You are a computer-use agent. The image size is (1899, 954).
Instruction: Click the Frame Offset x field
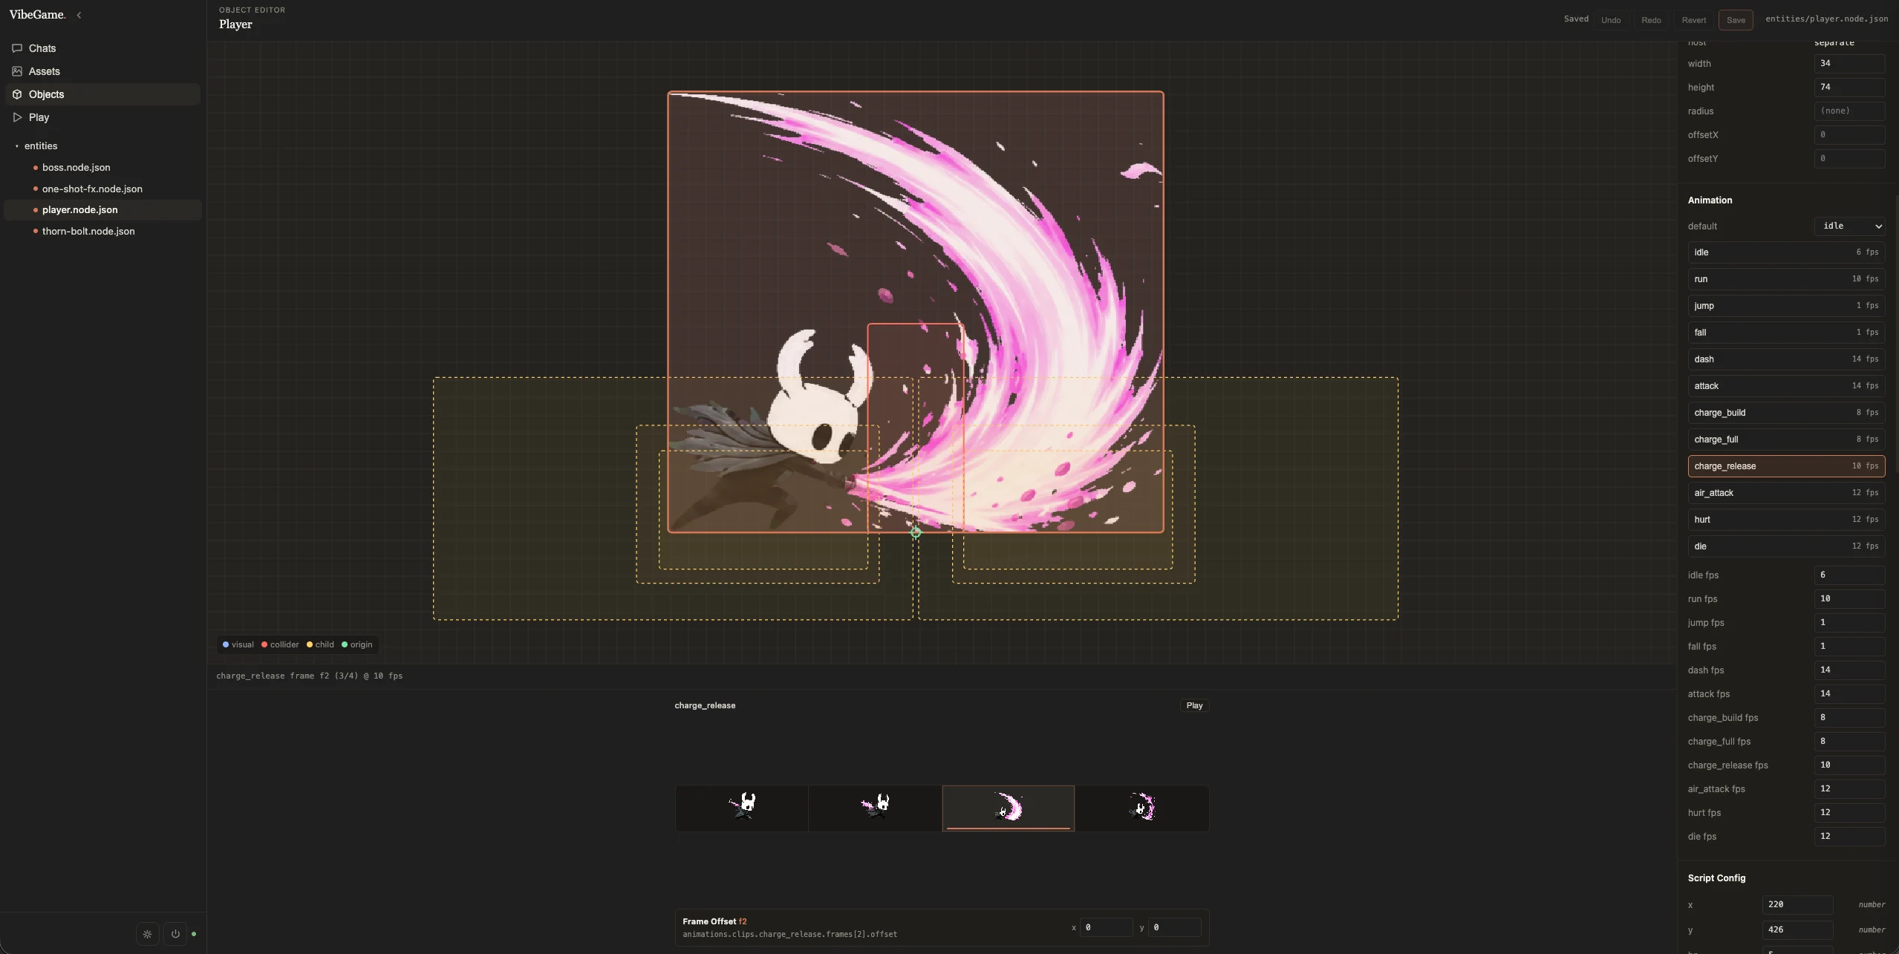pyautogui.click(x=1106, y=927)
